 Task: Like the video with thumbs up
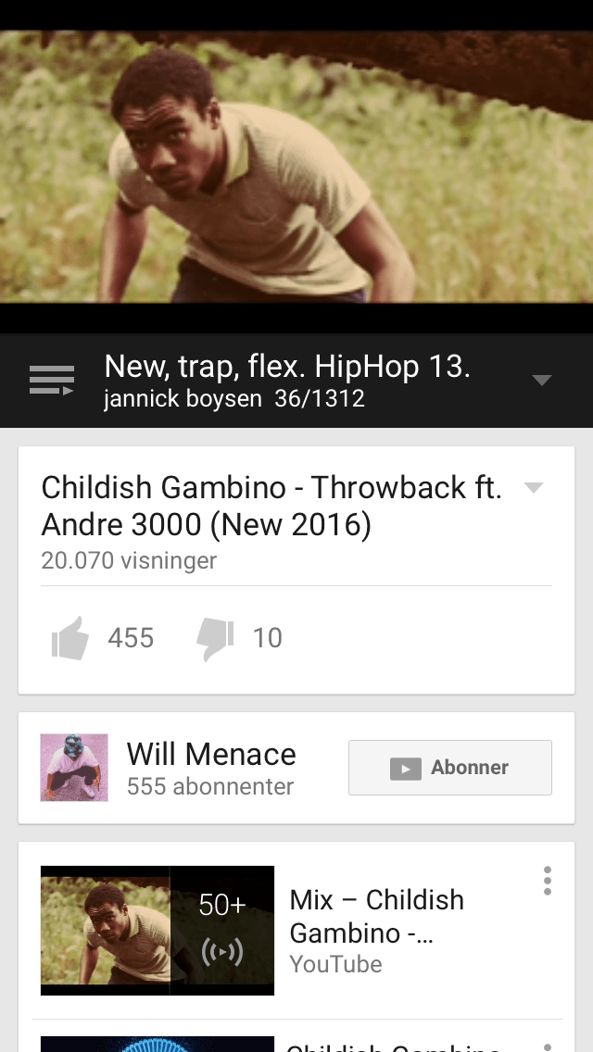tap(70, 638)
